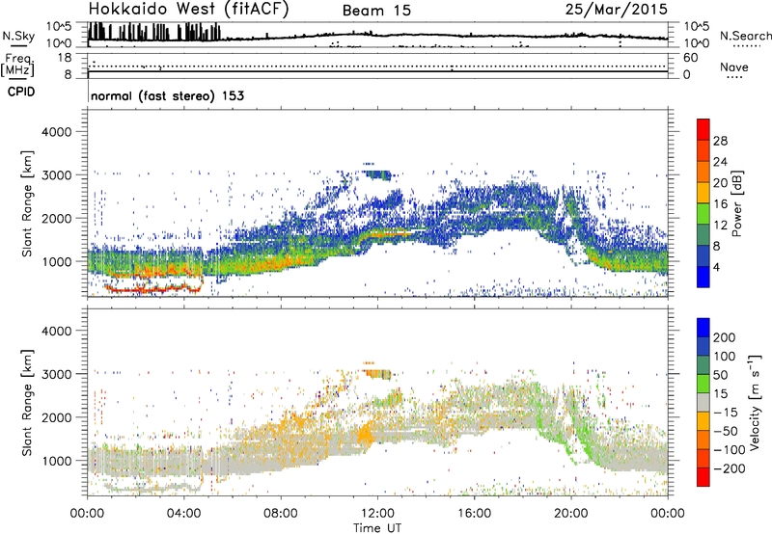
Task: Click the "60" tick beside the Nave axis
Action: [x=690, y=58]
